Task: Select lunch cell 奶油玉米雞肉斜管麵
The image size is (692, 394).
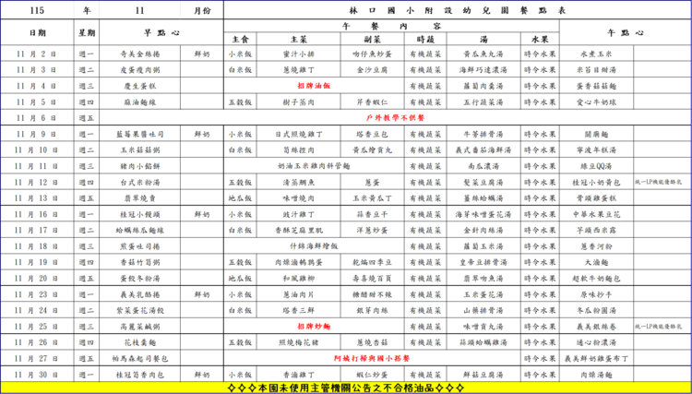Action: (x=315, y=166)
